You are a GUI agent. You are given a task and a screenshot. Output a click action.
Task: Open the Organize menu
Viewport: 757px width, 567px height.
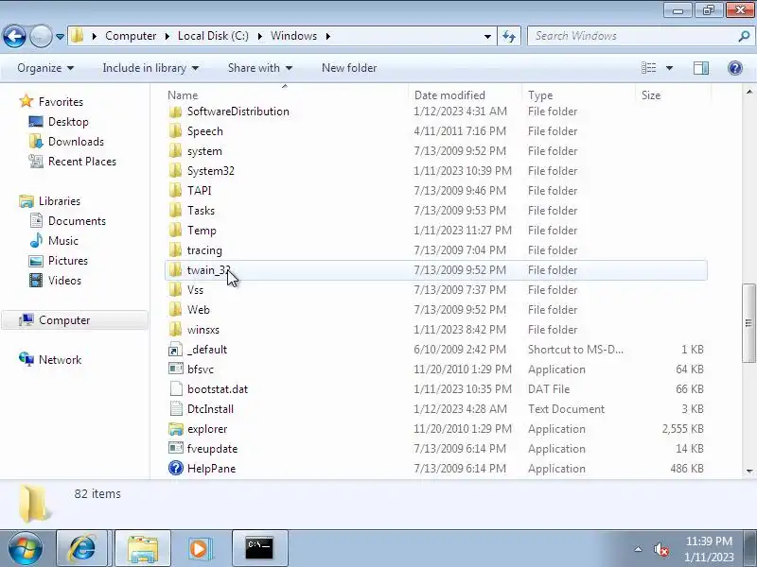tap(45, 68)
